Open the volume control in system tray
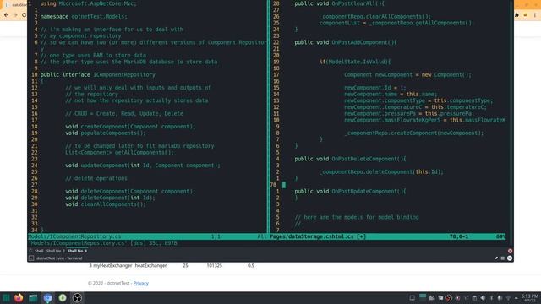The image size is (541, 304). pyautogui.click(x=483, y=298)
